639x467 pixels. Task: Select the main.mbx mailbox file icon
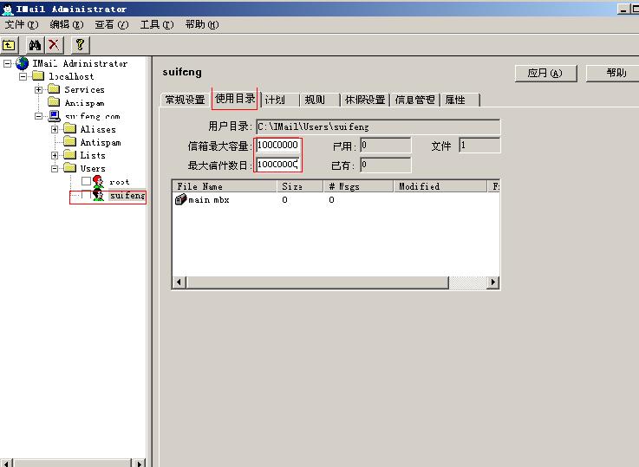pos(180,200)
